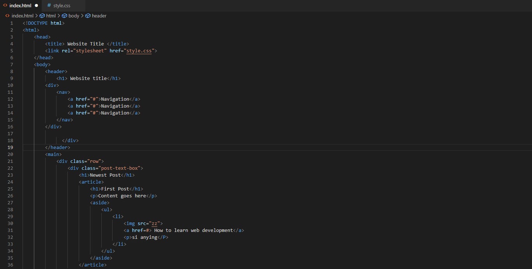Click the underlined style.css link on line 5

click(139, 51)
